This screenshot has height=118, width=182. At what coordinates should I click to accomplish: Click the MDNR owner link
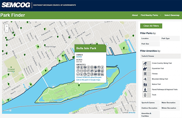[79, 57]
